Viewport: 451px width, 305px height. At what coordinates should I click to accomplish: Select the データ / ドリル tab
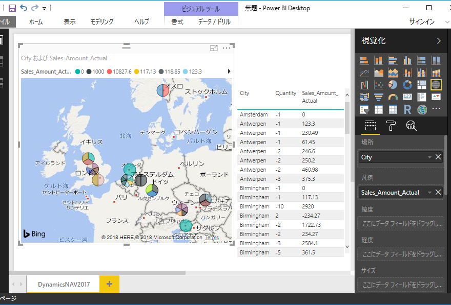(214, 22)
